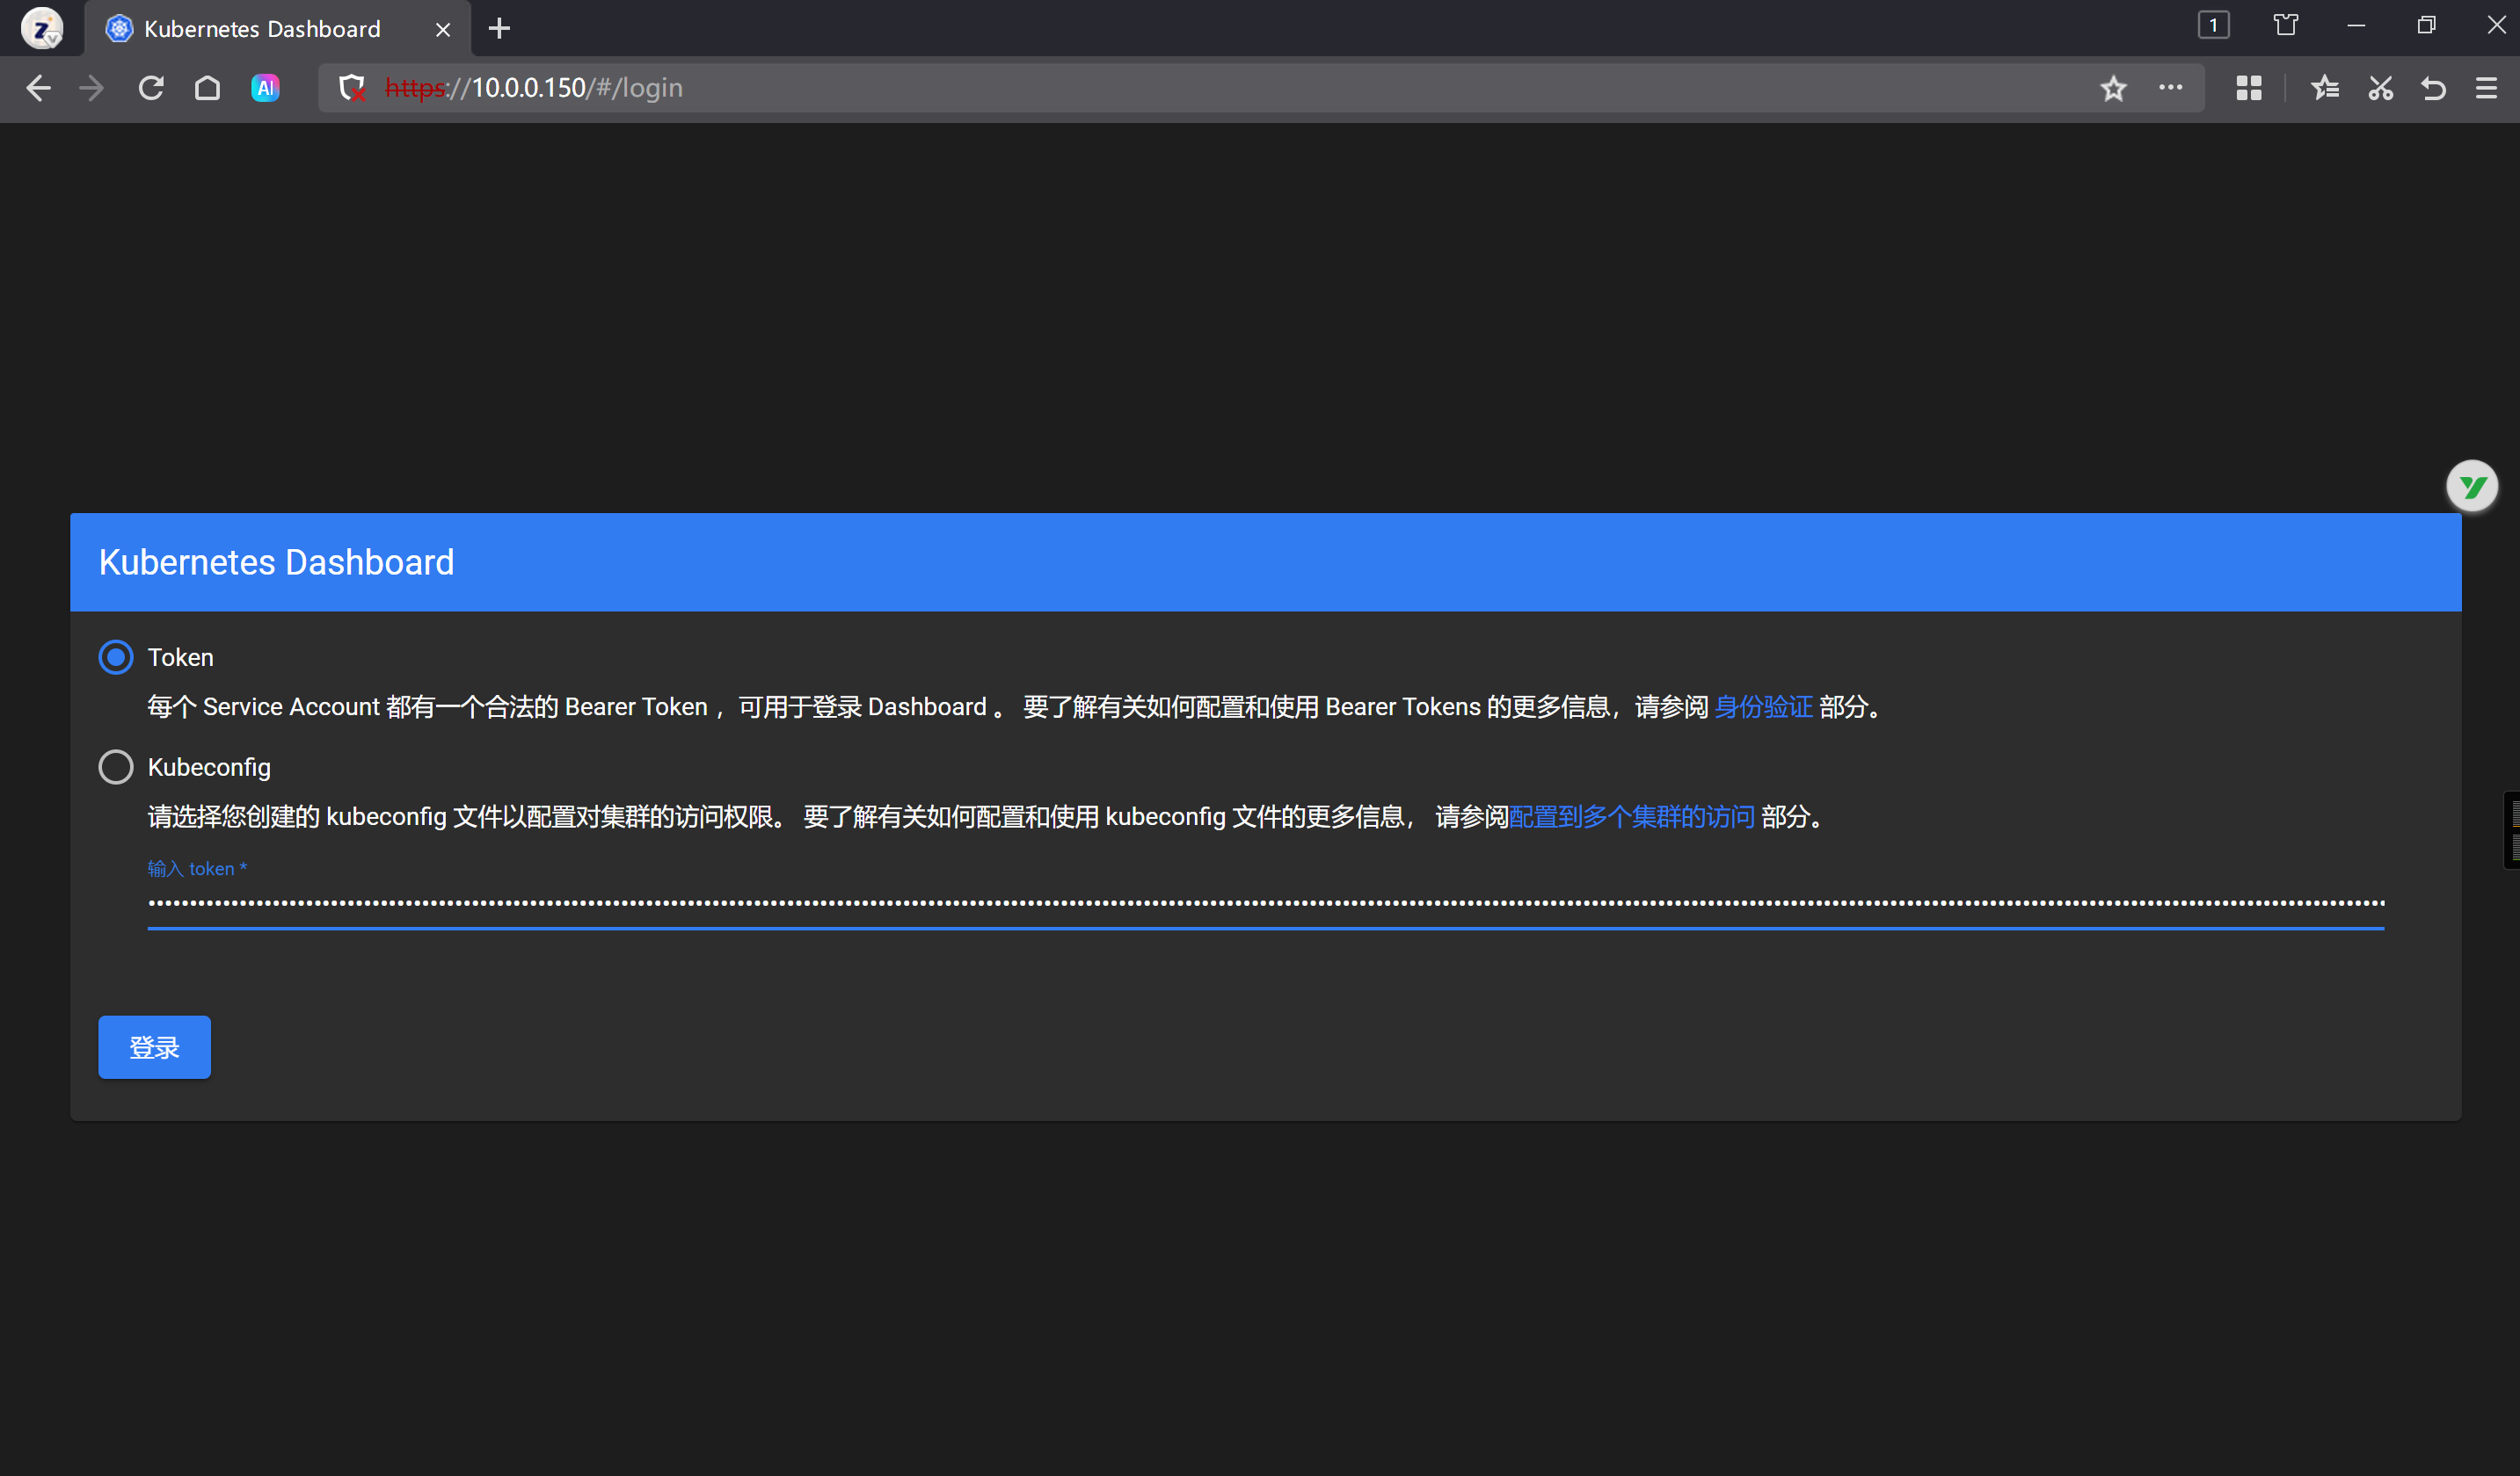Reload the current page
Image resolution: width=2520 pixels, height=1476 pixels.
(x=151, y=88)
